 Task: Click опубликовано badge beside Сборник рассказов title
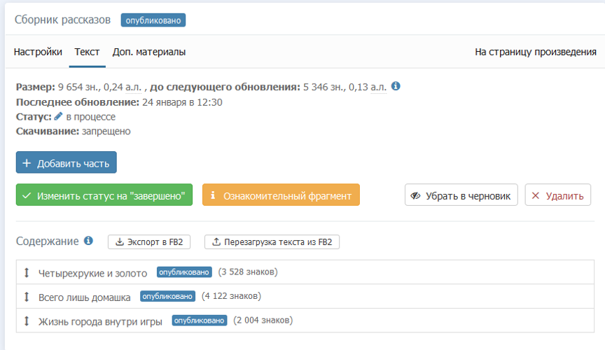[153, 20]
